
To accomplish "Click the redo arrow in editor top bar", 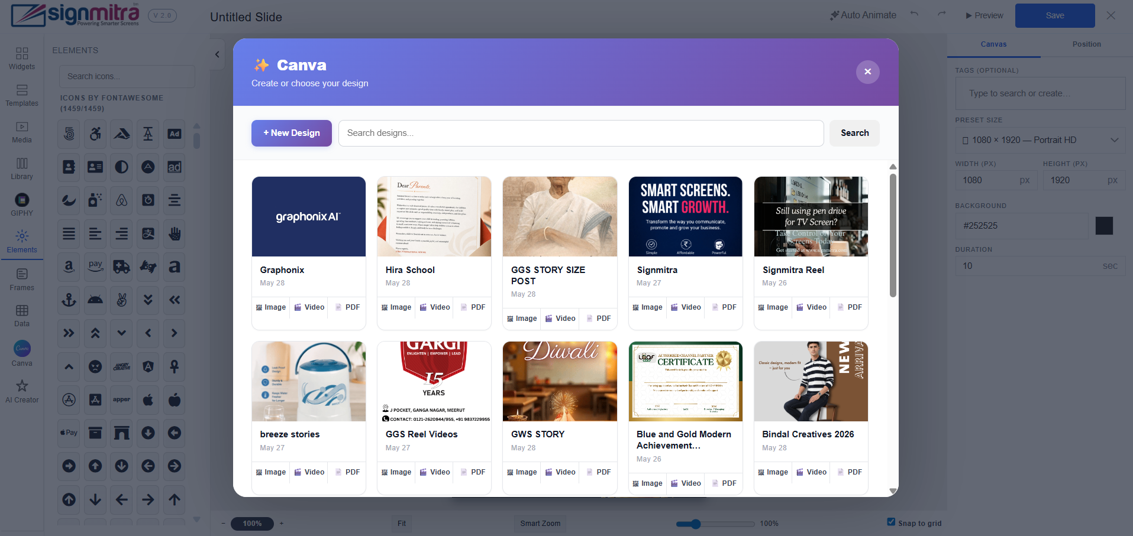I will point(941,15).
